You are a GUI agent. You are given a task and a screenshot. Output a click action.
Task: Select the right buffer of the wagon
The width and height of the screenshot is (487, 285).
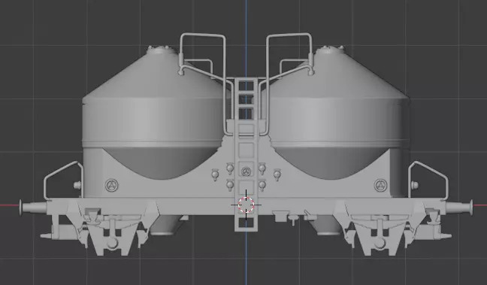point(459,207)
